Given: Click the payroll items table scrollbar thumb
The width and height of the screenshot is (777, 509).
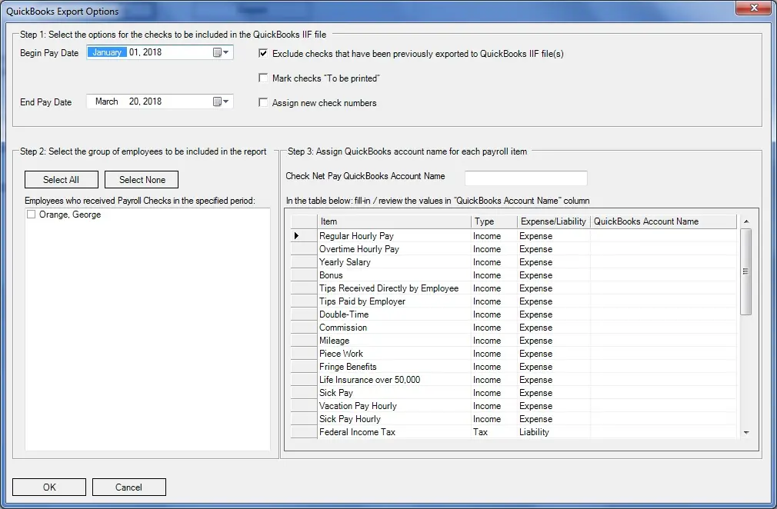Looking at the screenshot, I should pos(745,271).
